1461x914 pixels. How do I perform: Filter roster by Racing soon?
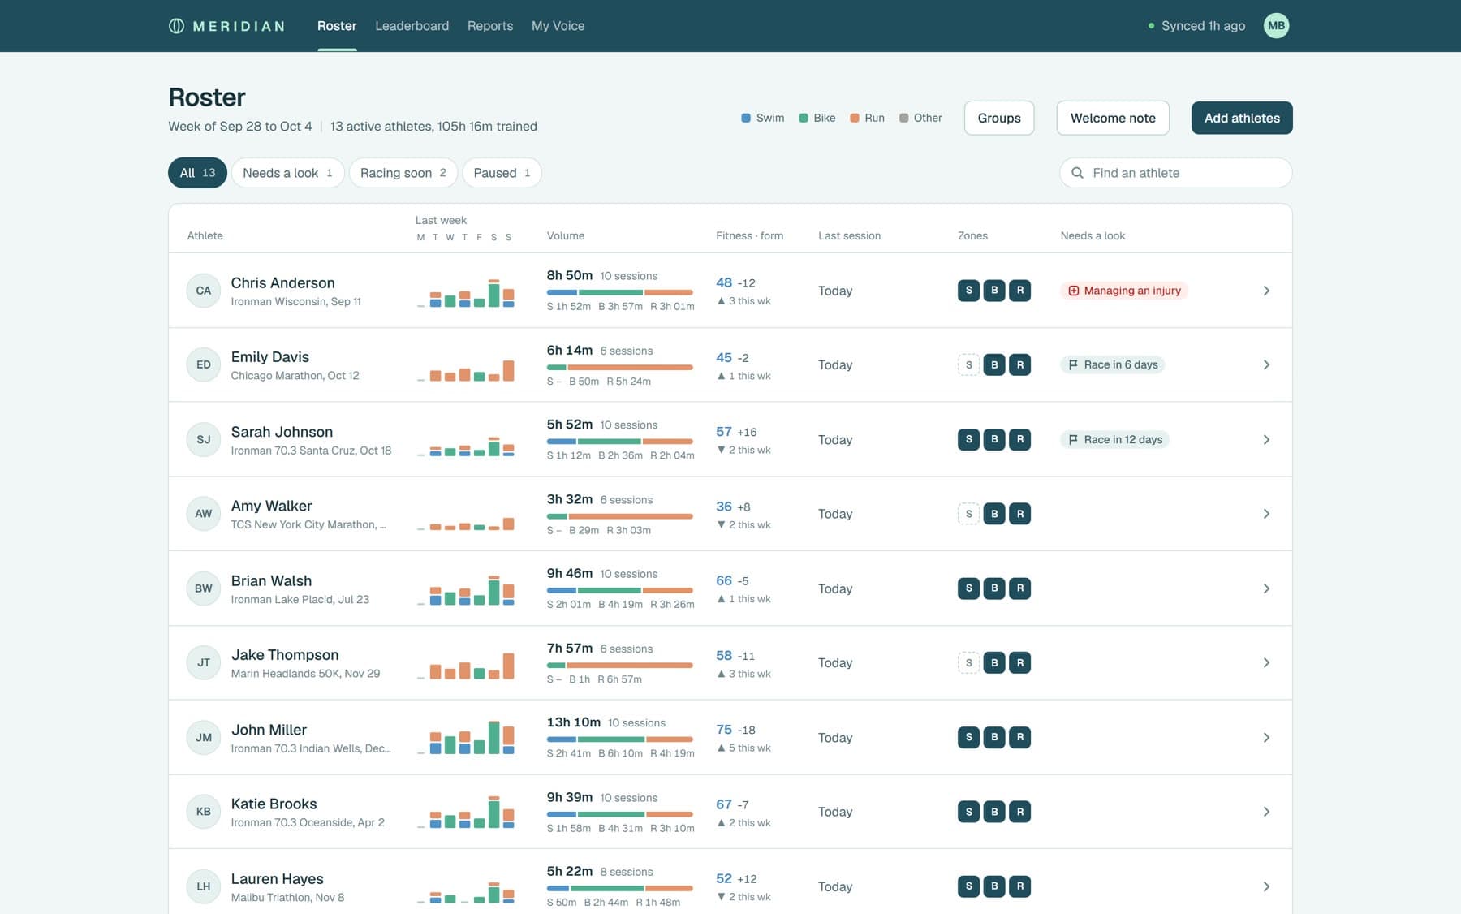403,173
